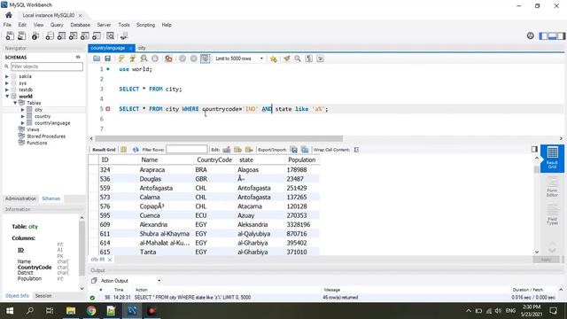The width and height of the screenshot is (567, 319).
Task: Show the Field Types view
Action: 552,214
